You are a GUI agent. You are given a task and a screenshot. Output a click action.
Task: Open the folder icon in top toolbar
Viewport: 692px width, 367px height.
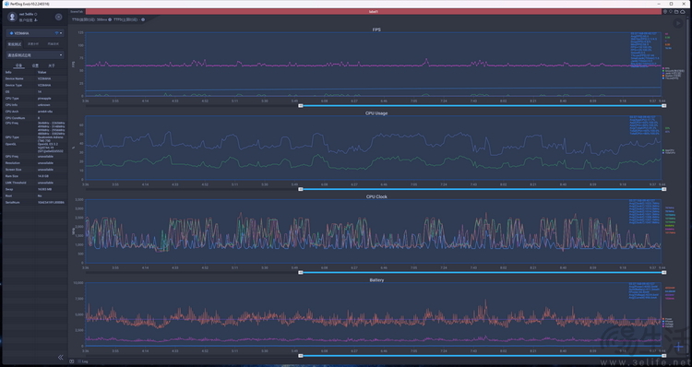point(676,12)
